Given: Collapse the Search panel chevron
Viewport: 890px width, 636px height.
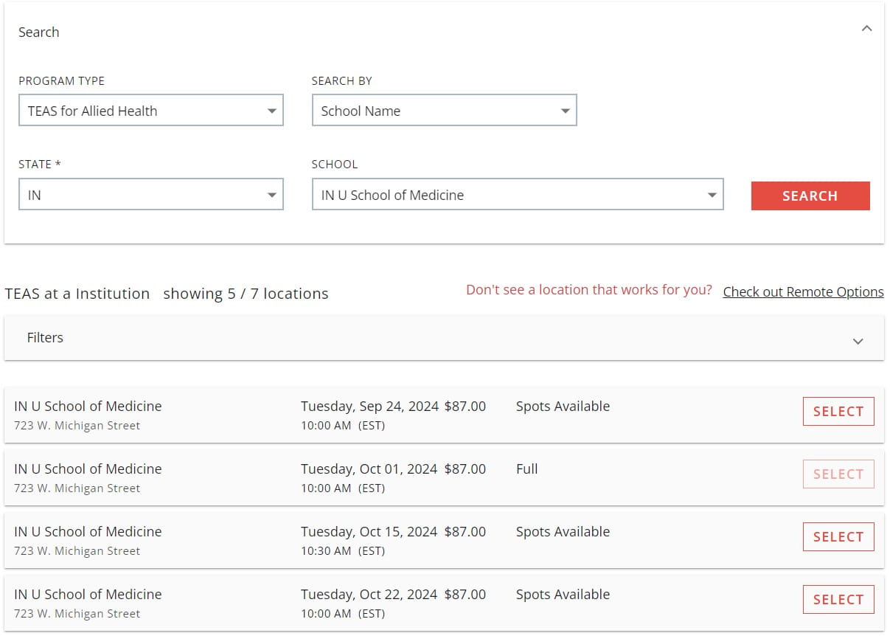Looking at the screenshot, I should (x=866, y=29).
